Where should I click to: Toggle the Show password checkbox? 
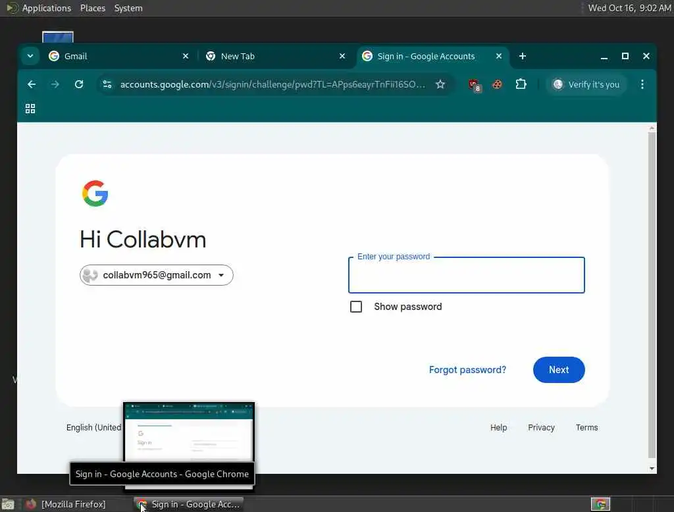(356, 307)
